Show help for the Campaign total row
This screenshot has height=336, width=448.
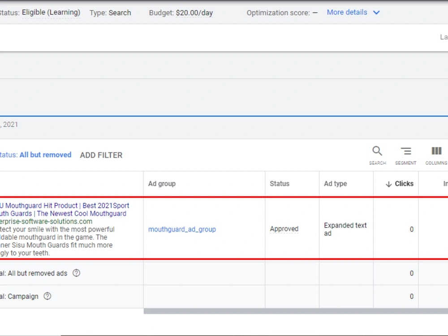(x=47, y=296)
